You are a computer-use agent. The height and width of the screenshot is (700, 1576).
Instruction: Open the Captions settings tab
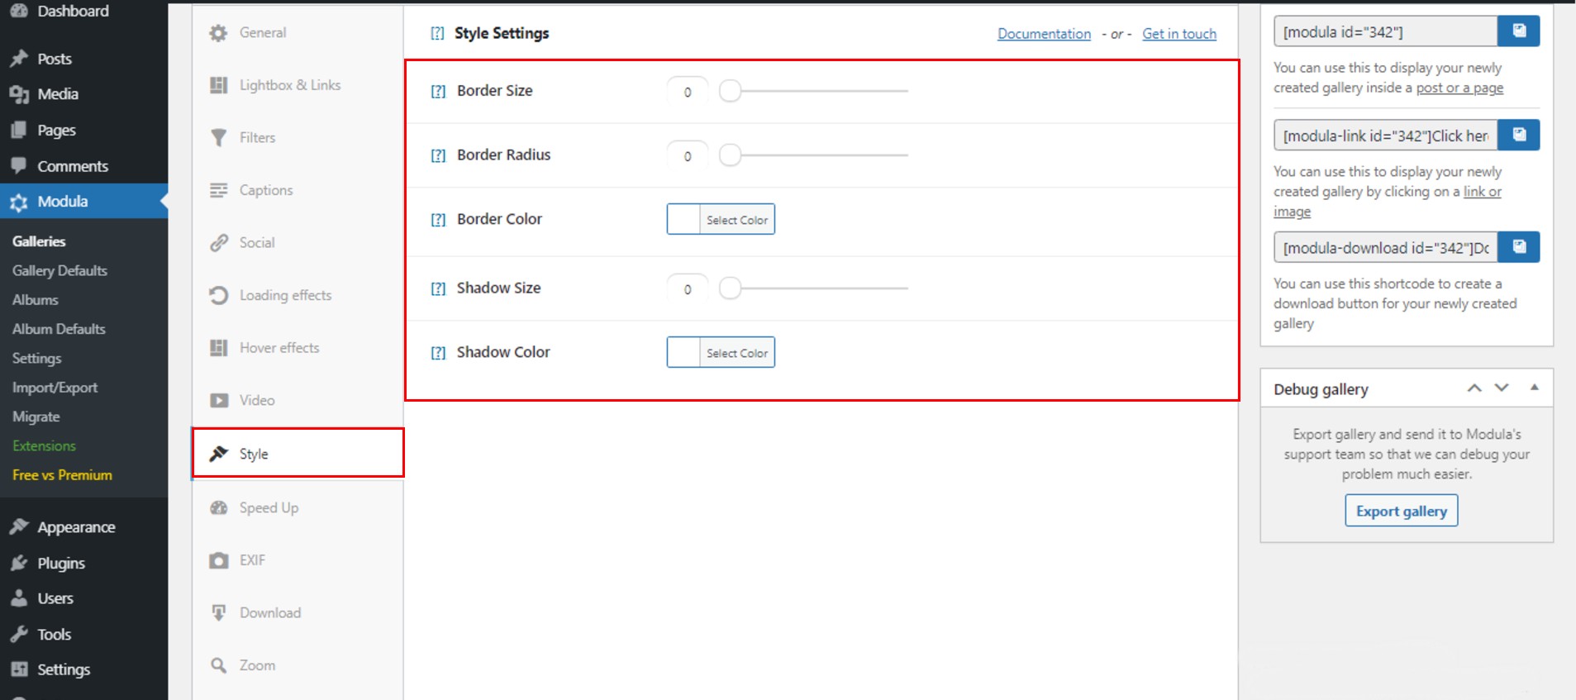tap(265, 190)
